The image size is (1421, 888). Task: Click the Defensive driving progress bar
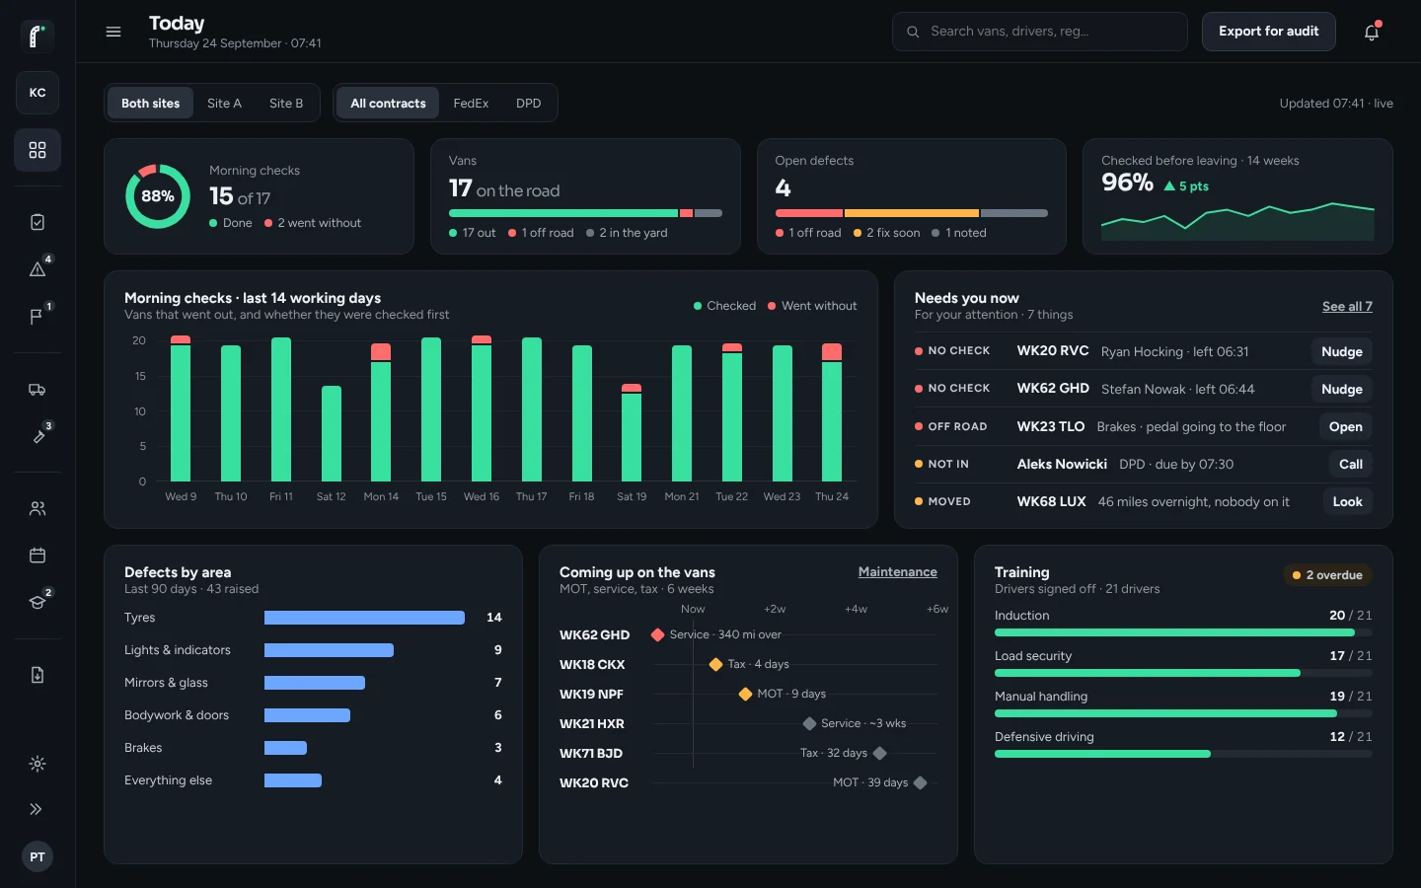coord(1183,754)
